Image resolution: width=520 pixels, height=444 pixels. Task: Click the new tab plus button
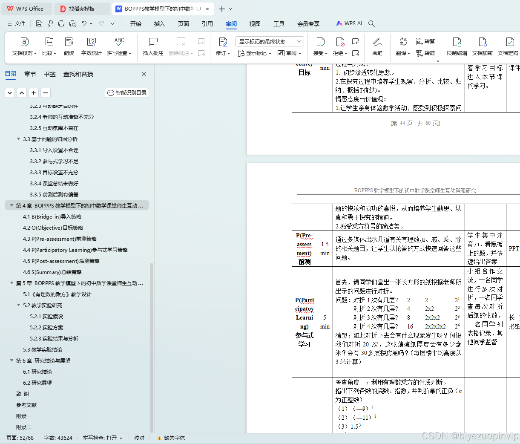pos(221,9)
